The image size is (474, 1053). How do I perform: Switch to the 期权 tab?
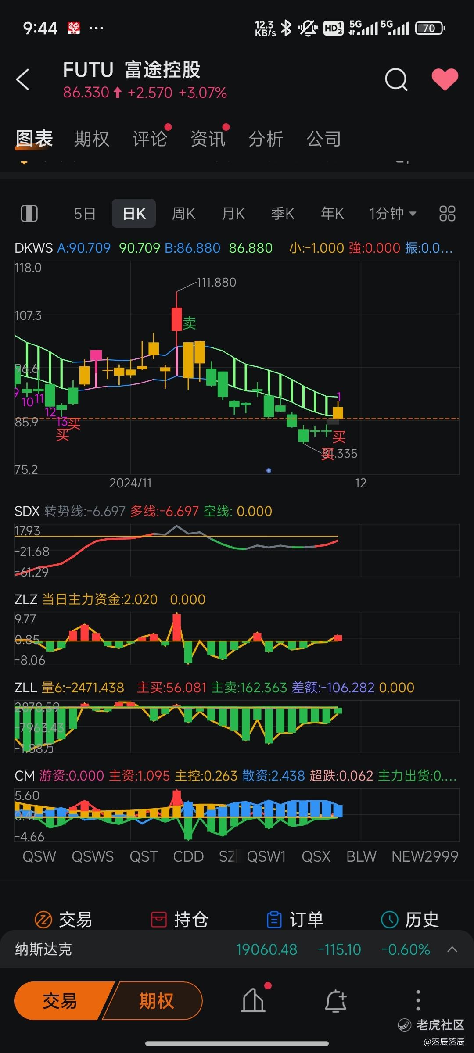(92, 139)
